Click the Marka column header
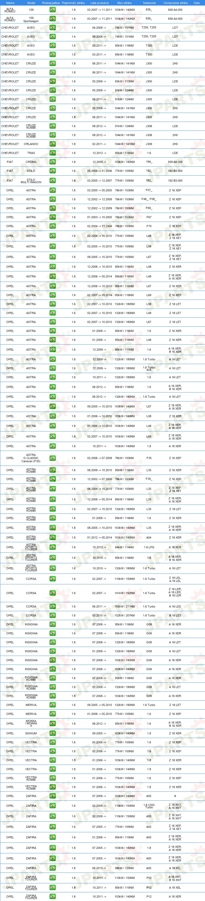Screen dimensions: 205x901 click(x=10, y=3)
